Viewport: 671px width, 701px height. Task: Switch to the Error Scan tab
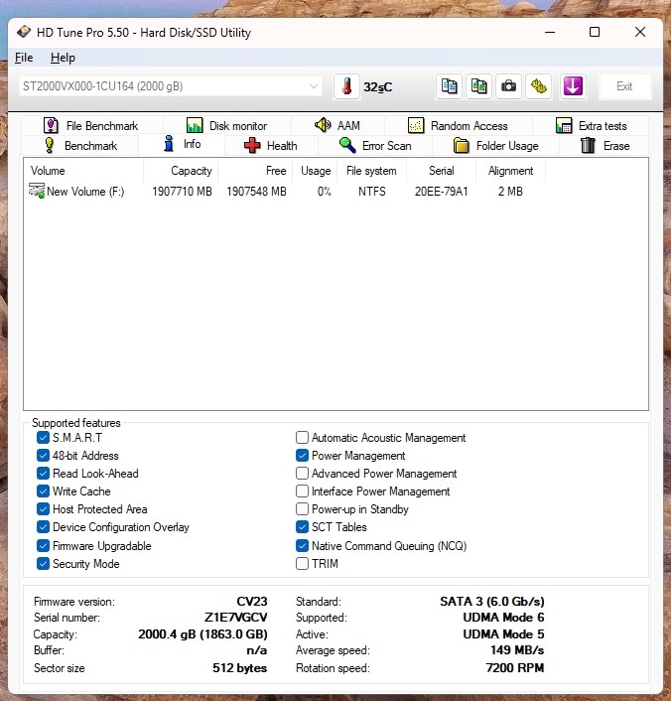pos(375,146)
